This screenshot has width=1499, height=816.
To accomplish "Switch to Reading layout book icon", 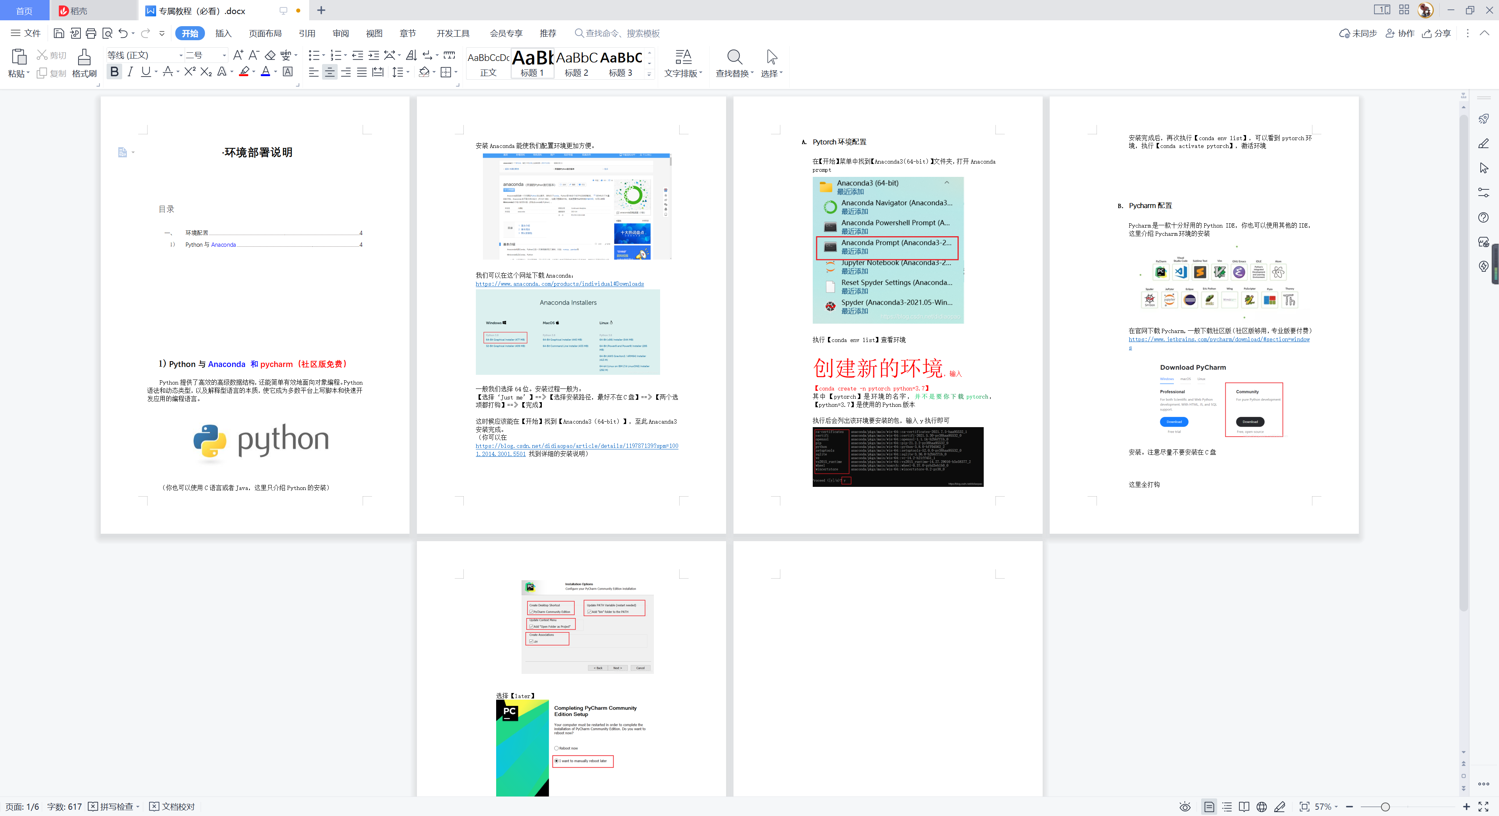I will click(1244, 807).
